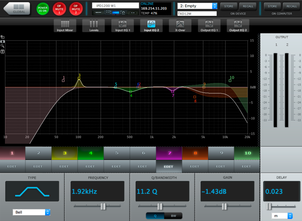The image size is (302, 221).
Task: Toggle EQ band 6 button
Action: (143, 153)
